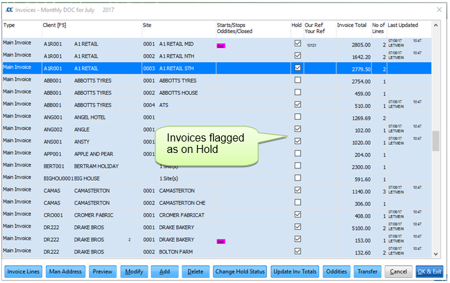Confirm with OK & Exit
The image size is (450, 283).
(x=429, y=271)
